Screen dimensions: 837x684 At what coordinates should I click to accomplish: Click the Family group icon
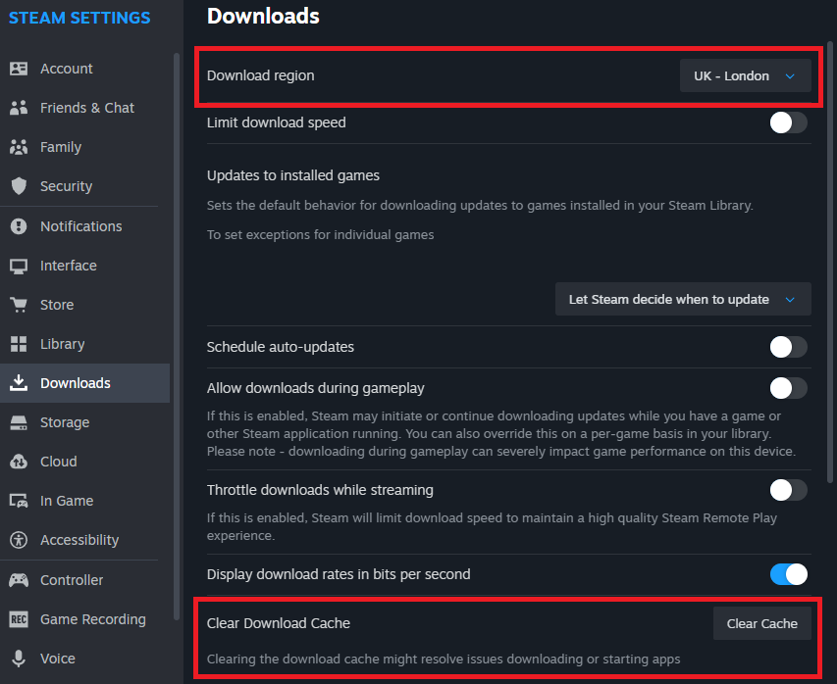pyautogui.click(x=19, y=147)
